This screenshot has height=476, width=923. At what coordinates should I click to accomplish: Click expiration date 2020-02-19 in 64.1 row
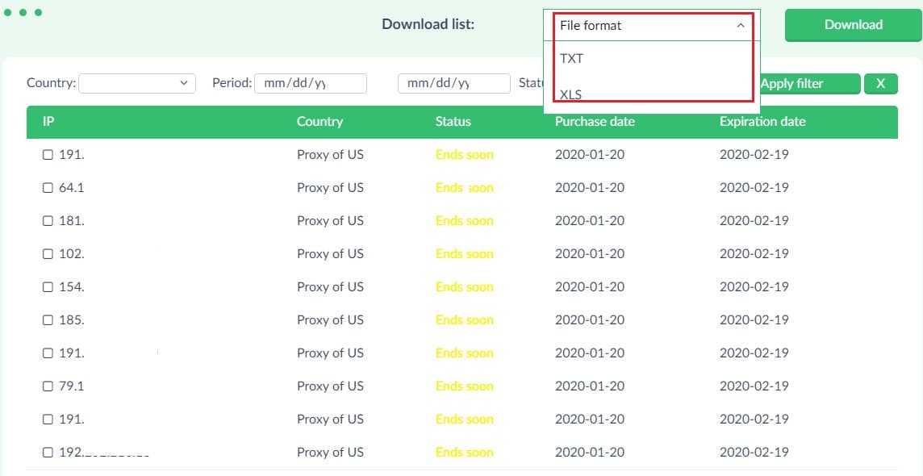[754, 188]
